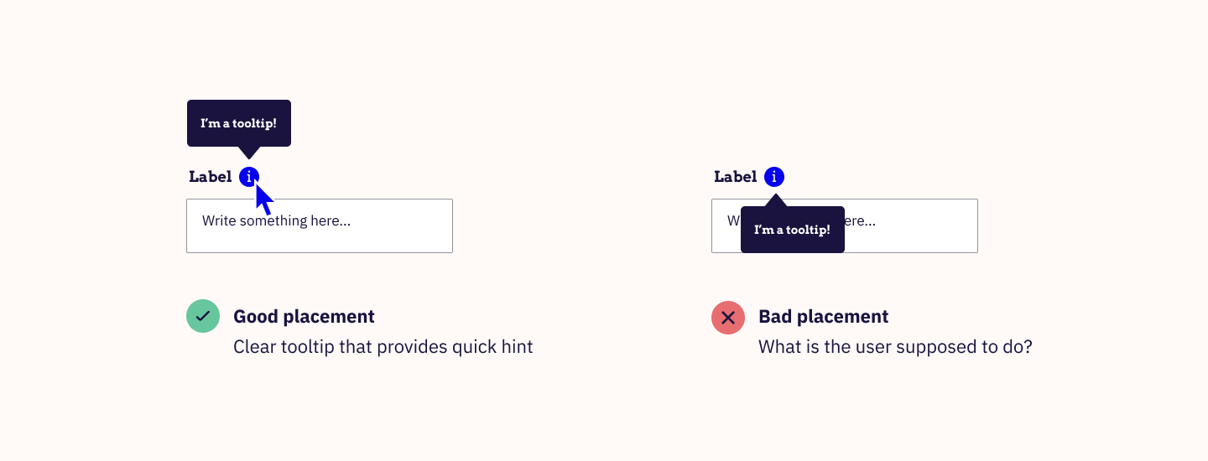The image size is (1208, 461).
Task: Click the left 'Label' text
Action: 210,177
